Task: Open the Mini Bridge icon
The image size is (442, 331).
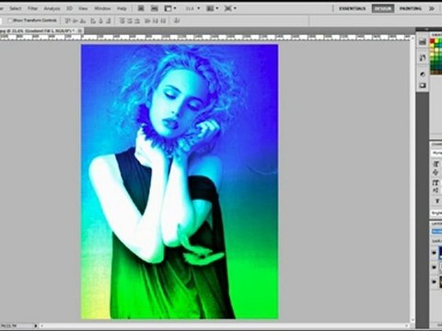Action: pyautogui.click(x=154, y=8)
